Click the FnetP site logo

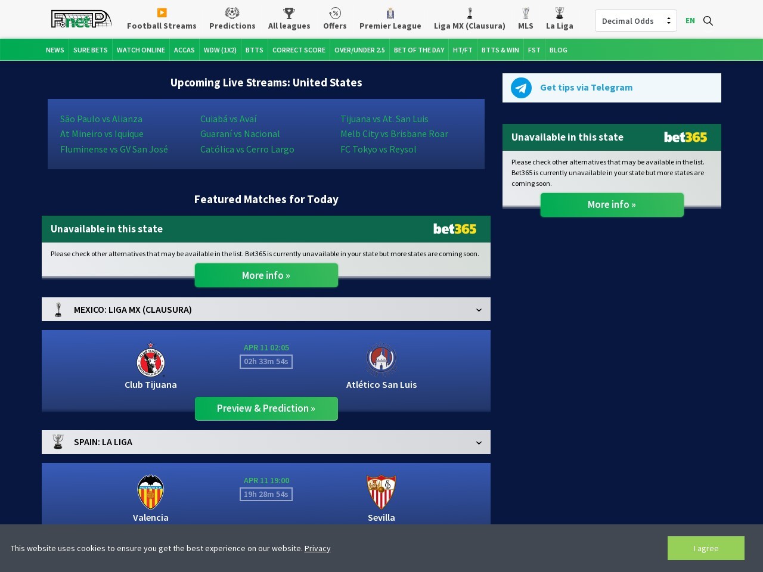tap(81, 19)
